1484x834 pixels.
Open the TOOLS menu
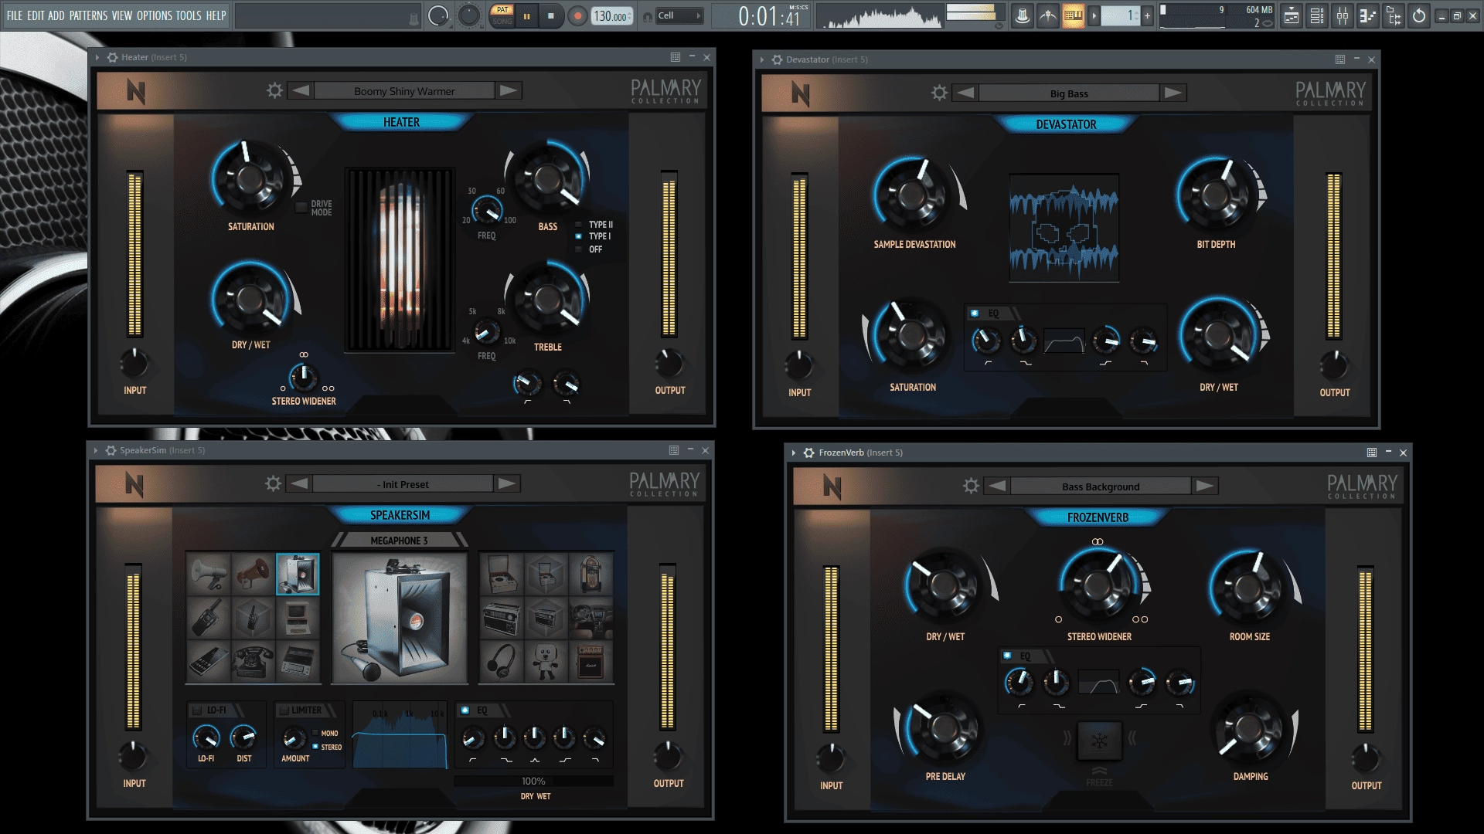tap(189, 15)
